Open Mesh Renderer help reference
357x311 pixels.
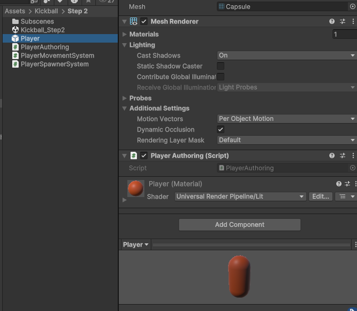pos(332,21)
